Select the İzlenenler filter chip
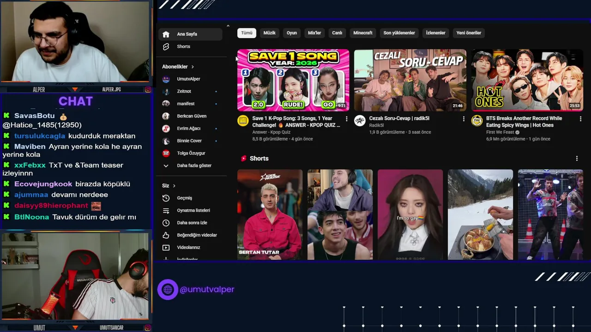 [x=435, y=33]
